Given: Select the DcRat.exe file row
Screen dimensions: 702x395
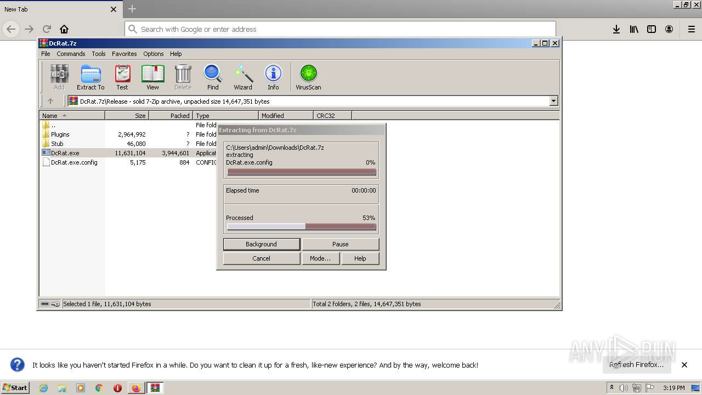Looking at the screenshot, I should tap(128, 153).
